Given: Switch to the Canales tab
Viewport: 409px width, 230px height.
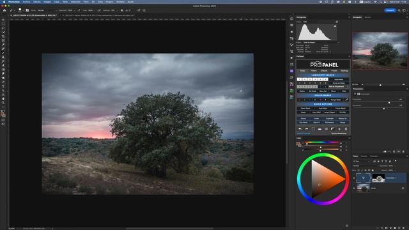Looking at the screenshot, I should pyautogui.click(x=364, y=156).
